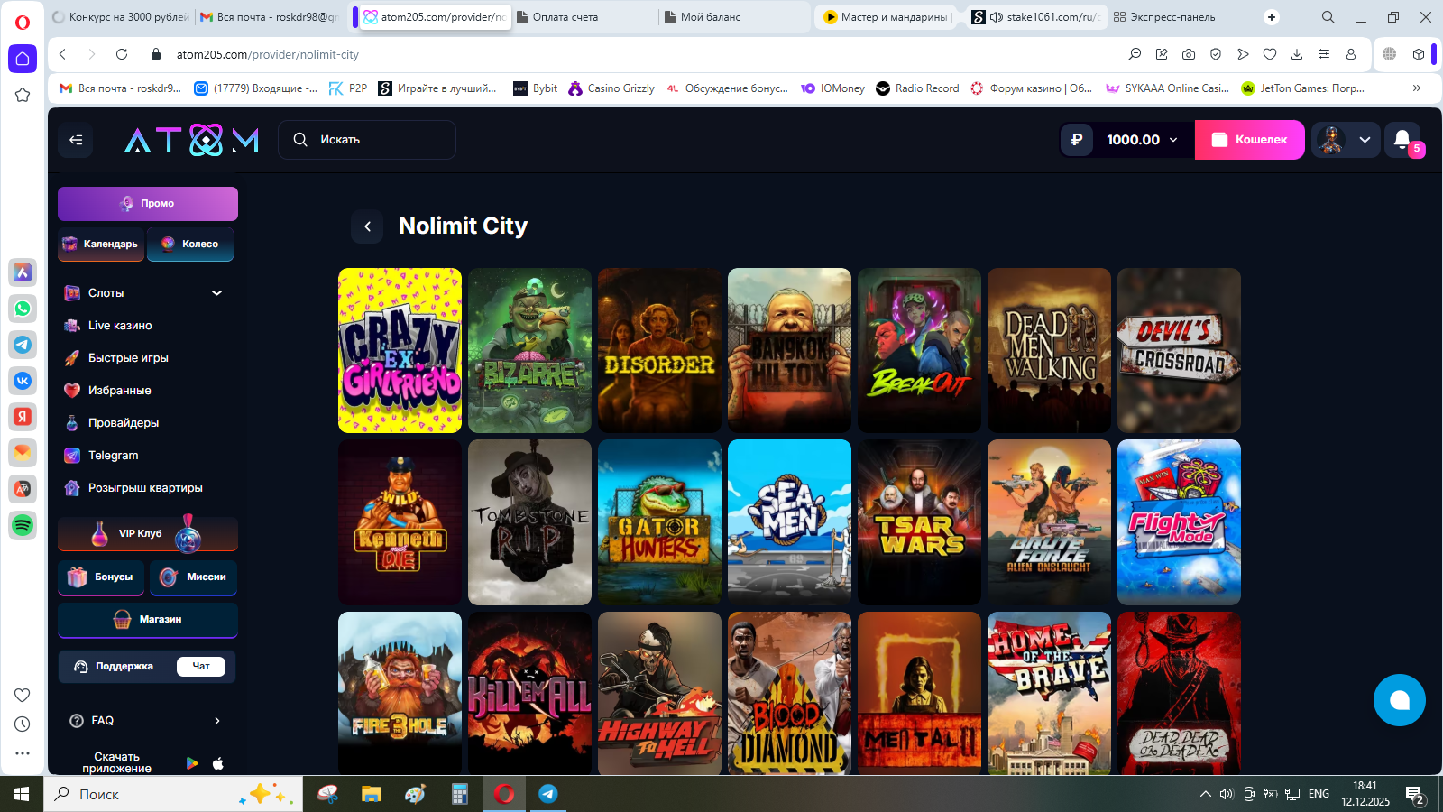Open Розыгрыш квартиры section
The width and height of the screenshot is (1443, 812).
pos(144,488)
